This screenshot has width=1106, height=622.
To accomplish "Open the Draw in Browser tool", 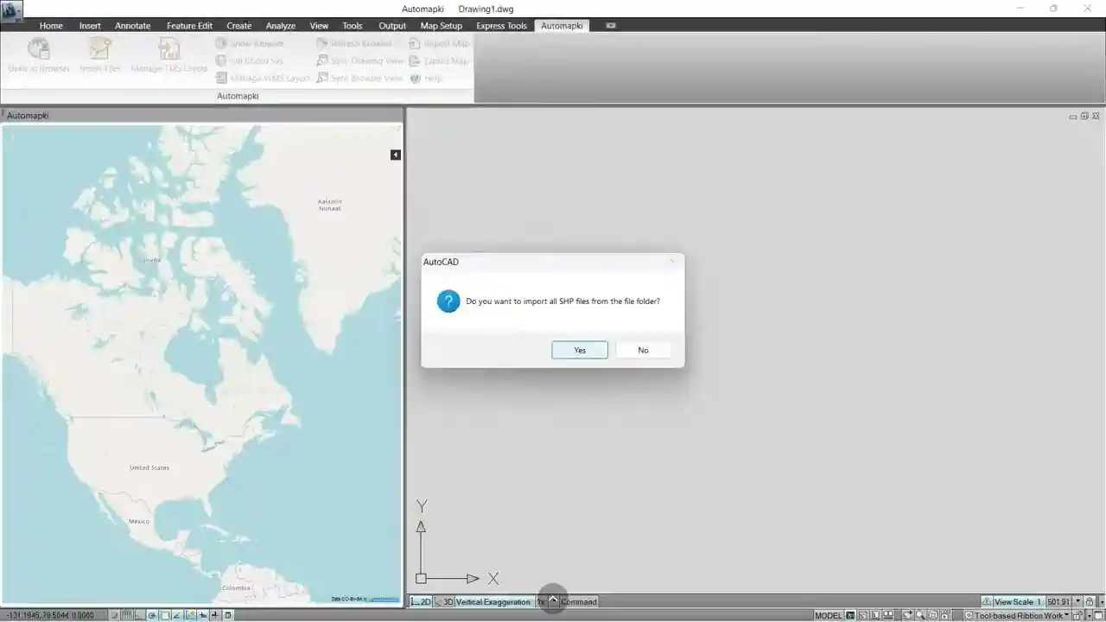I will point(36,56).
